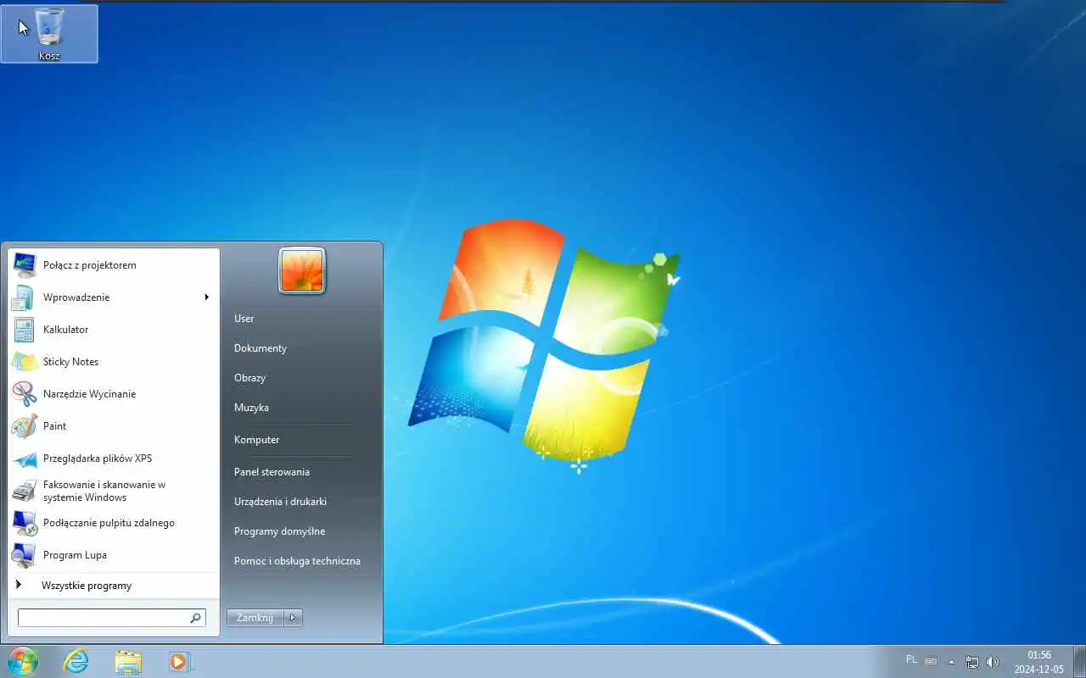1086x678 pixels.
Task: Click the user account flower picture
Action: tap(302, 270)
